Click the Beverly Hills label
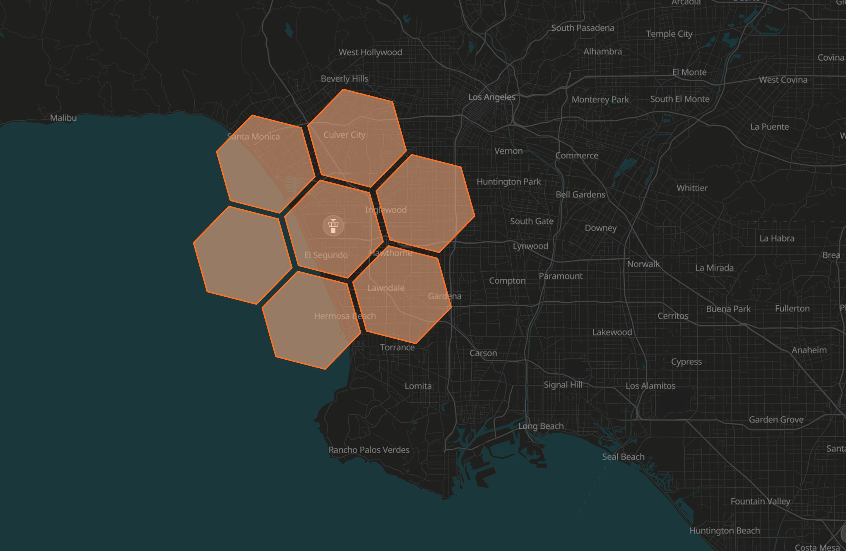This screenshot has width=846, height=551. [x=344, y=79]
